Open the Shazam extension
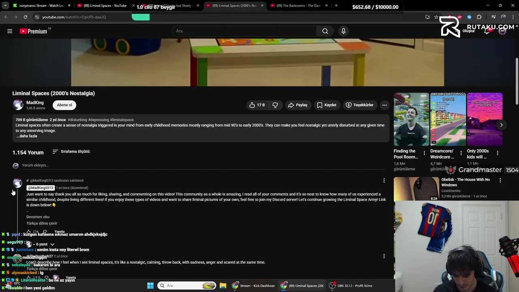The height and width of the screenshot is (292, 519). click(x=469, y=17)
